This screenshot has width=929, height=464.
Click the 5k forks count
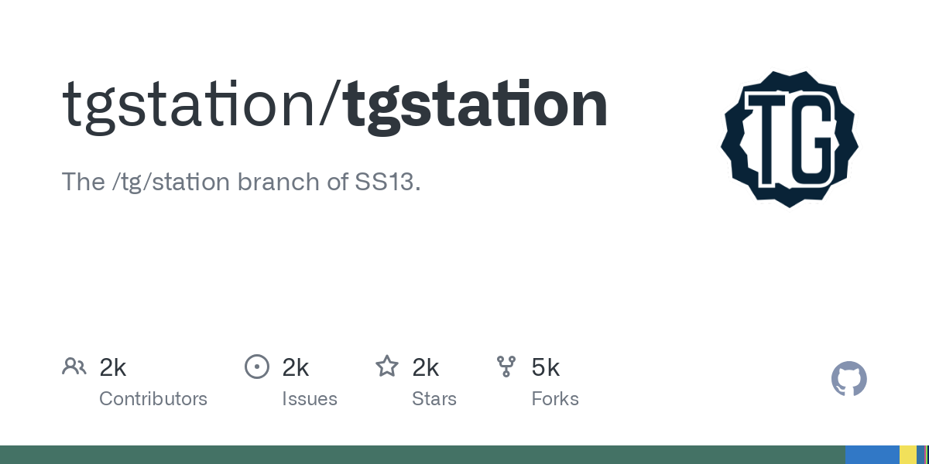(546, 367)
